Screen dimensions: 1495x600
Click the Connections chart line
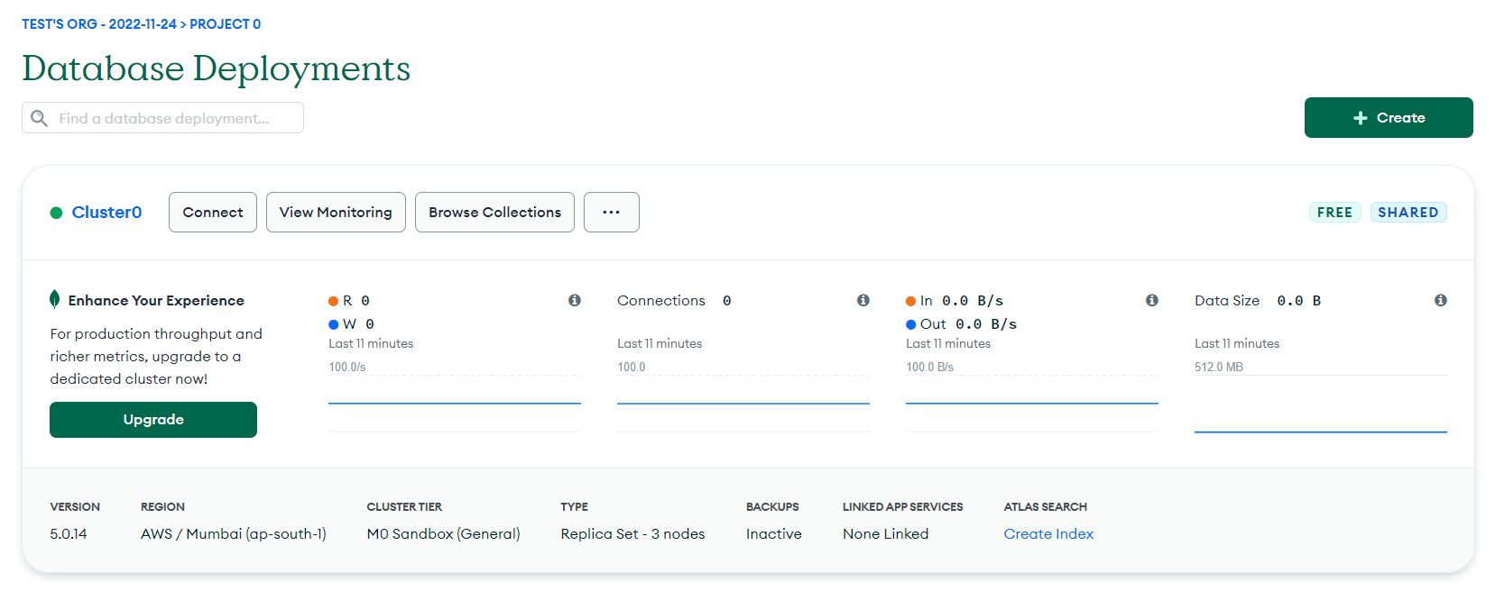tap(743, 403)
